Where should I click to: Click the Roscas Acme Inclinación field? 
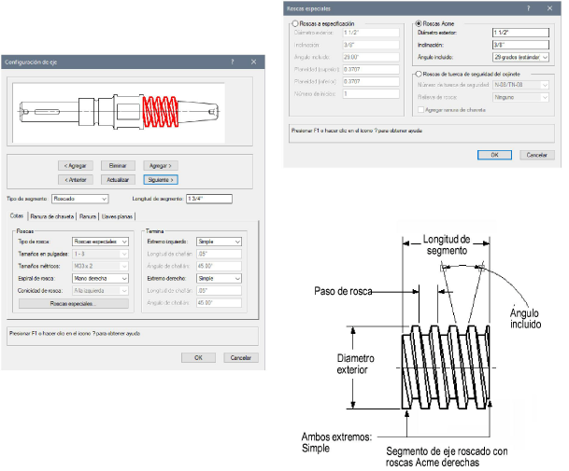tap(520, 45)
